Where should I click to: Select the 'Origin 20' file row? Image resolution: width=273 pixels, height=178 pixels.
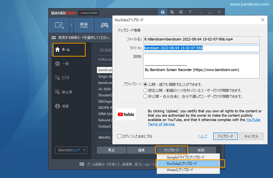[x=105, y=76]
